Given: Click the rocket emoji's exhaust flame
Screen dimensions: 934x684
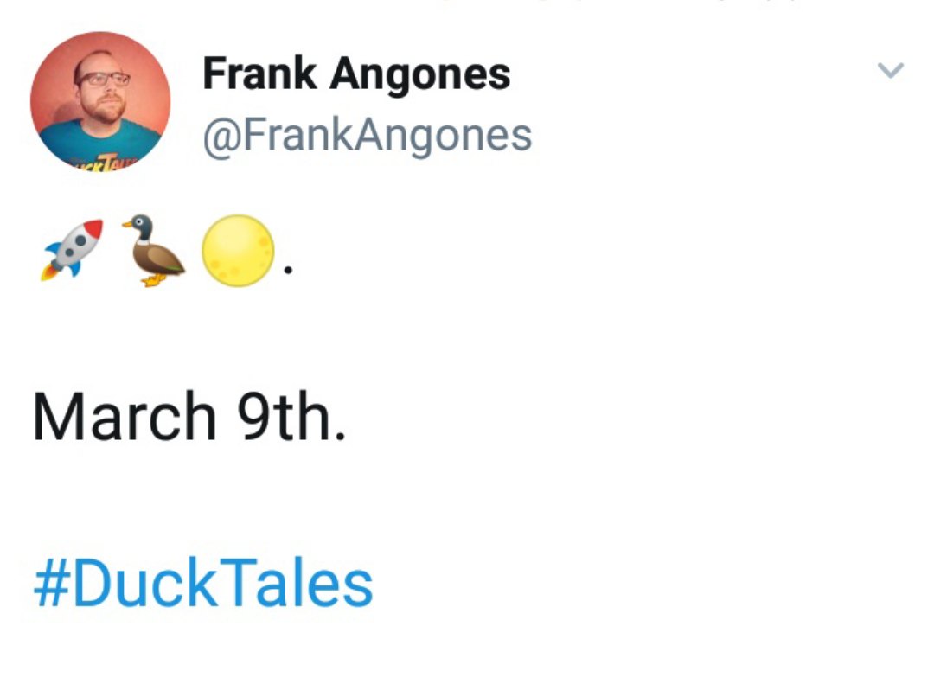Looking at the screenshot, I should tap(49, 271).
